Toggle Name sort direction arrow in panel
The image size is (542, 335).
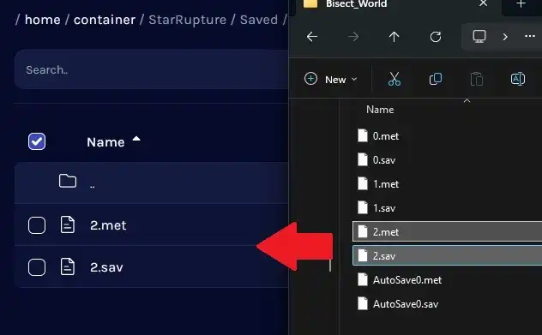[136, 139]
